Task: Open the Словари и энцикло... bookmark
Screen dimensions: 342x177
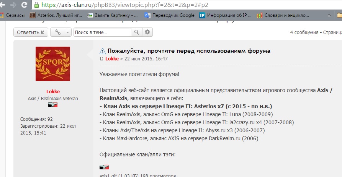Action: tap(283, 15)
